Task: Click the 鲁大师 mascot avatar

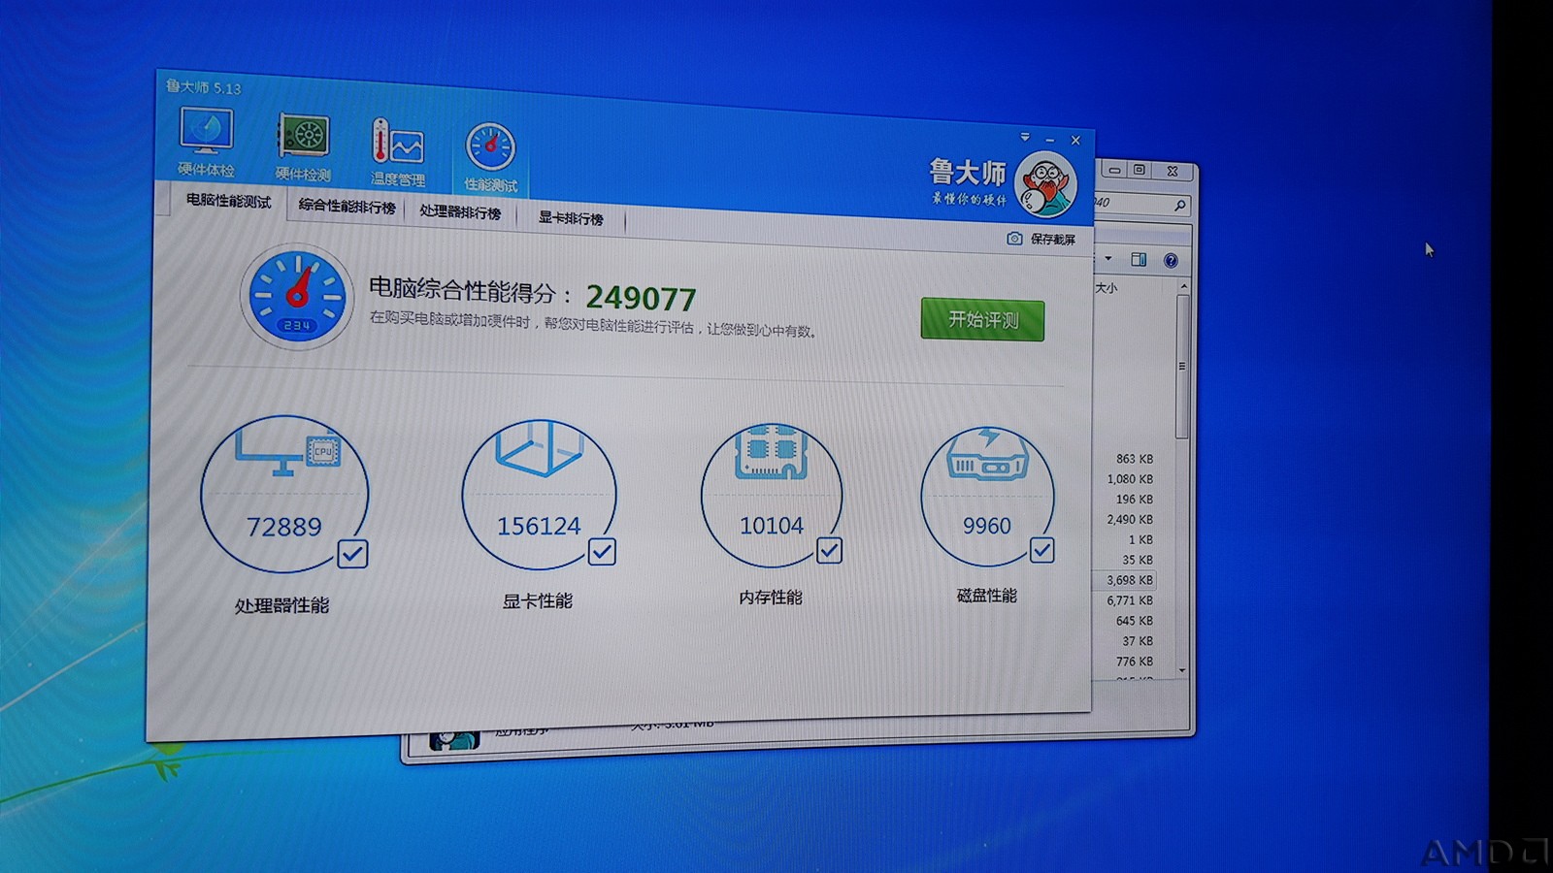Action: tap(1045, 185)
